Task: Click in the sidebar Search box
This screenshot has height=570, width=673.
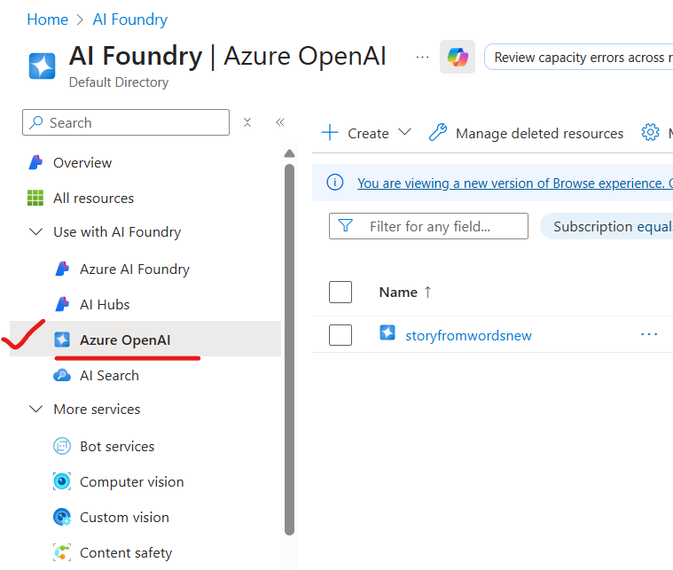Action: [x=126, y=122]
